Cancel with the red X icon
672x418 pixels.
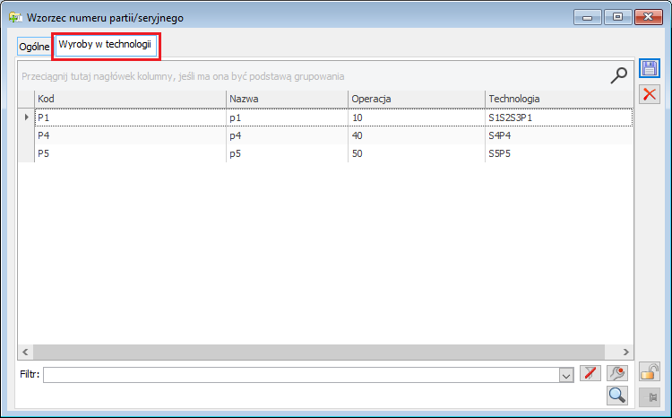650,94
